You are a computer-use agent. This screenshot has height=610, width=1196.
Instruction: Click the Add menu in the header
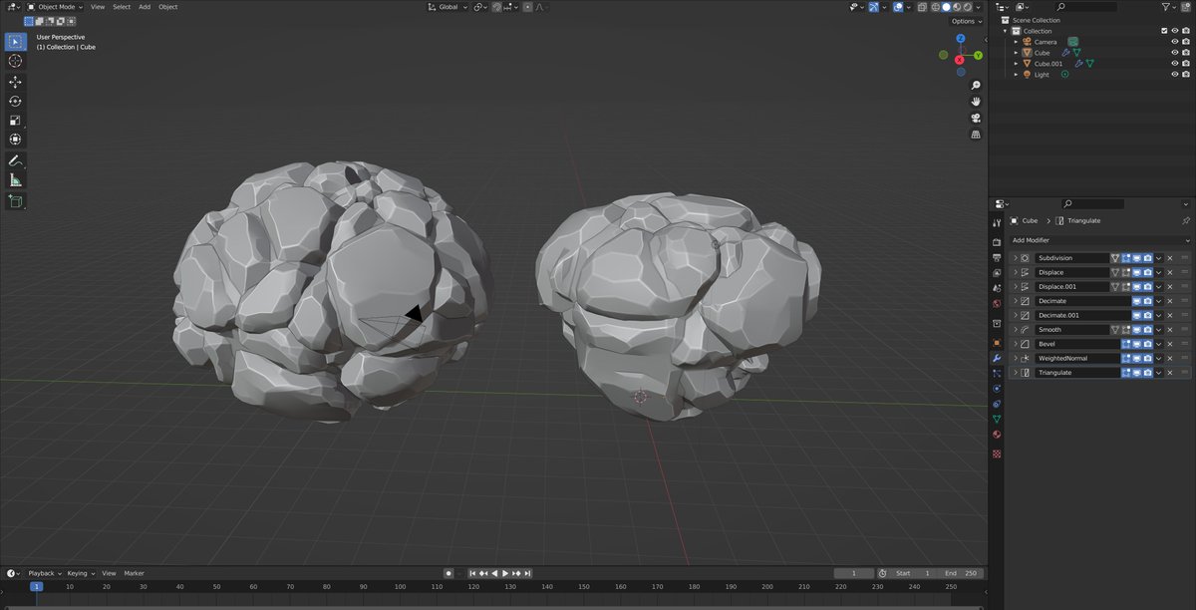(x=145, y=6)
